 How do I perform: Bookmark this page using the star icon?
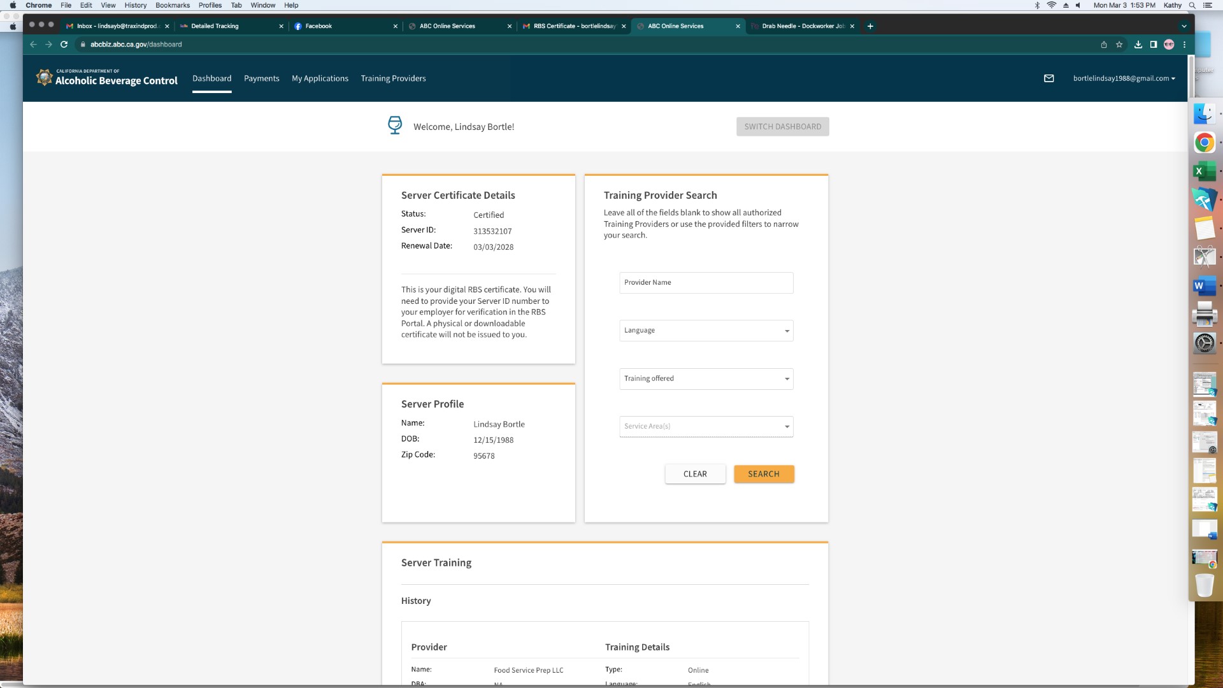click(1119, 45)
